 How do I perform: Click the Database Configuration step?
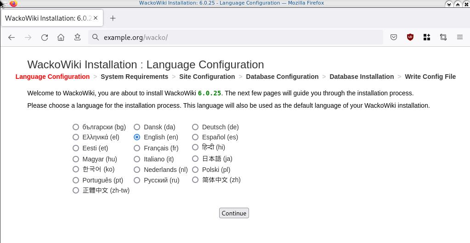click(282, 77)
